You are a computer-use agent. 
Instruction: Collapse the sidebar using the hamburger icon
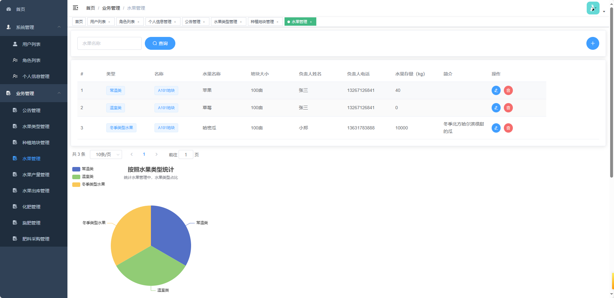pyautogui.click(x=75, y=8)
